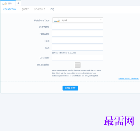Screen dimensions: 140x131
Task: Click the Password input field
Action: point(78,34)
